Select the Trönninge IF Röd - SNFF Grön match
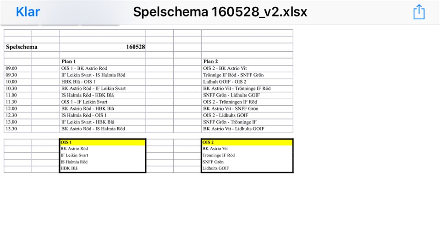This screenshot has height=247, width=440. (x=233, y=75)
